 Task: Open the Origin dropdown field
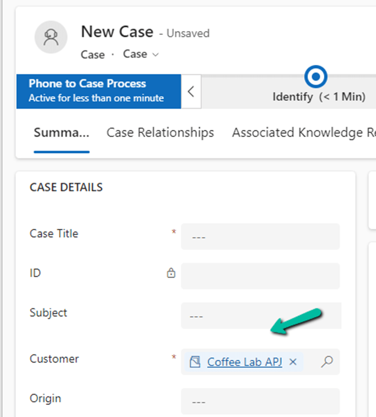coord(260,402)
